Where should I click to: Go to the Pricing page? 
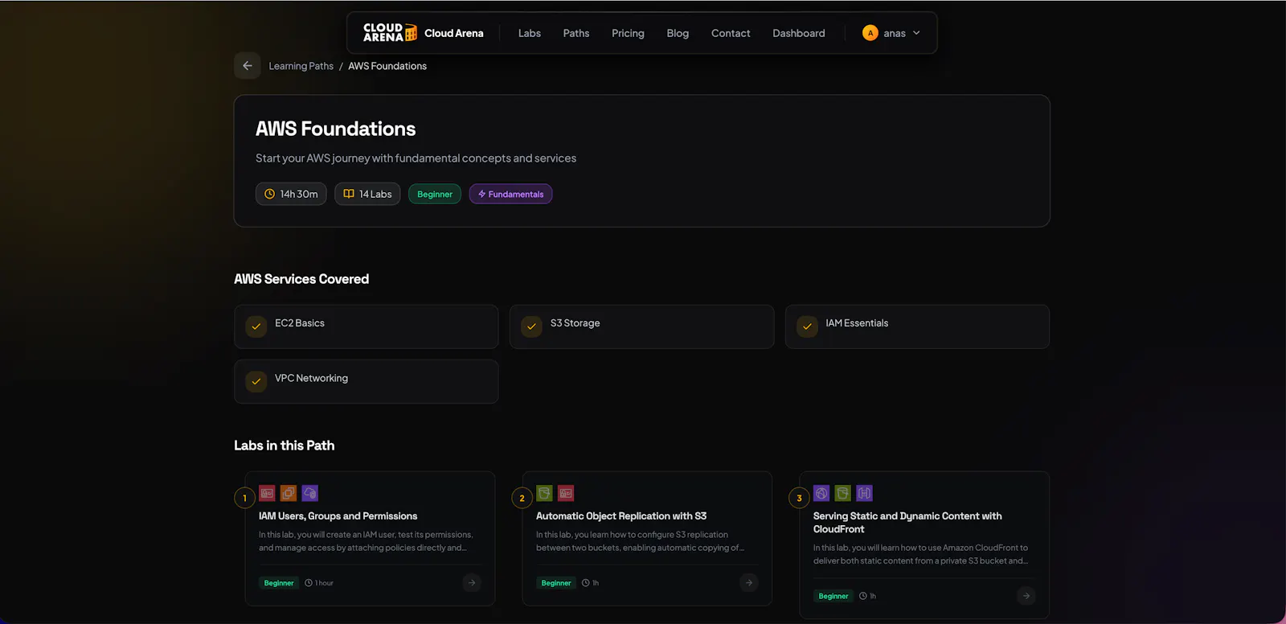(628, 33)
